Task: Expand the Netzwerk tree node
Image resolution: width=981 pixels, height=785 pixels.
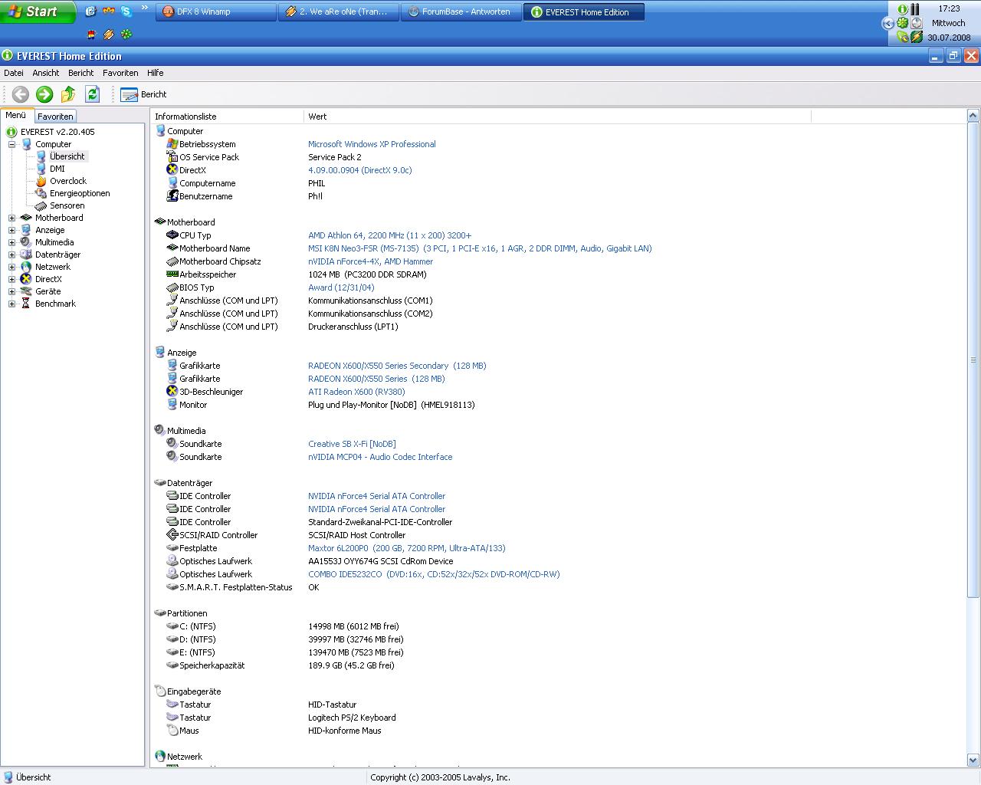Action: [11, 267]
